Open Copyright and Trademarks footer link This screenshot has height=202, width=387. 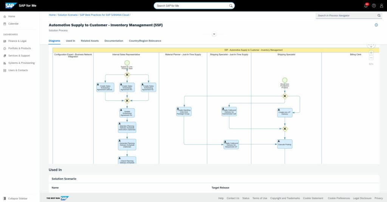(285, 198)
